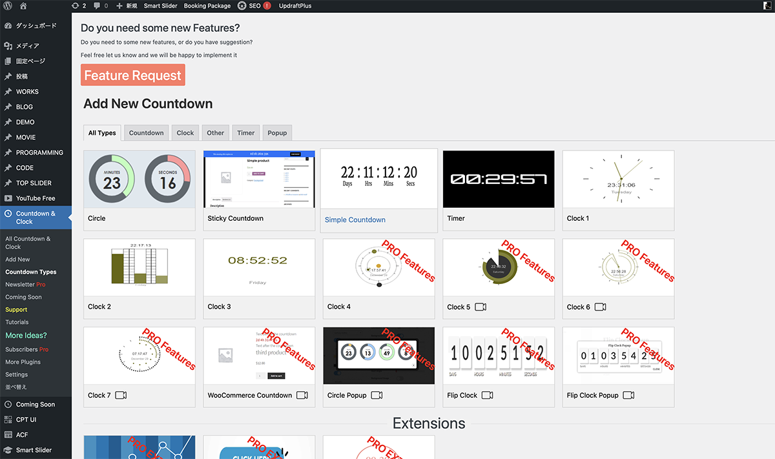Open the YouTube Free sidebar menu
The height and width of the screenshot is (459, 775).
click(x=36, y=198)
